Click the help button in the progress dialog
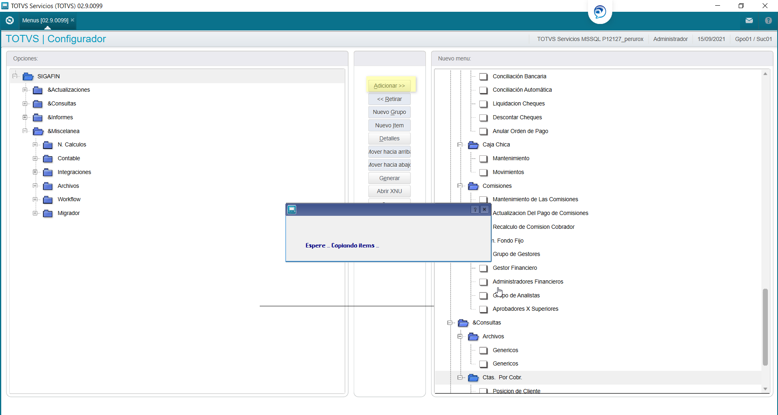The image size is (778, 415). click(475, 210)
